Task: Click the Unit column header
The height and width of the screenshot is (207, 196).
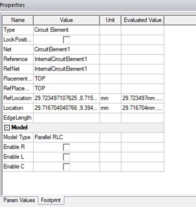Action: click(110, 20)
